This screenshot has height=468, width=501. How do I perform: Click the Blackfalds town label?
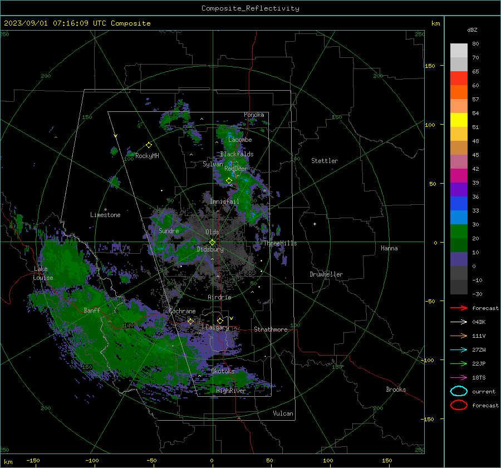pyautogui.click(x=237, y=154)
